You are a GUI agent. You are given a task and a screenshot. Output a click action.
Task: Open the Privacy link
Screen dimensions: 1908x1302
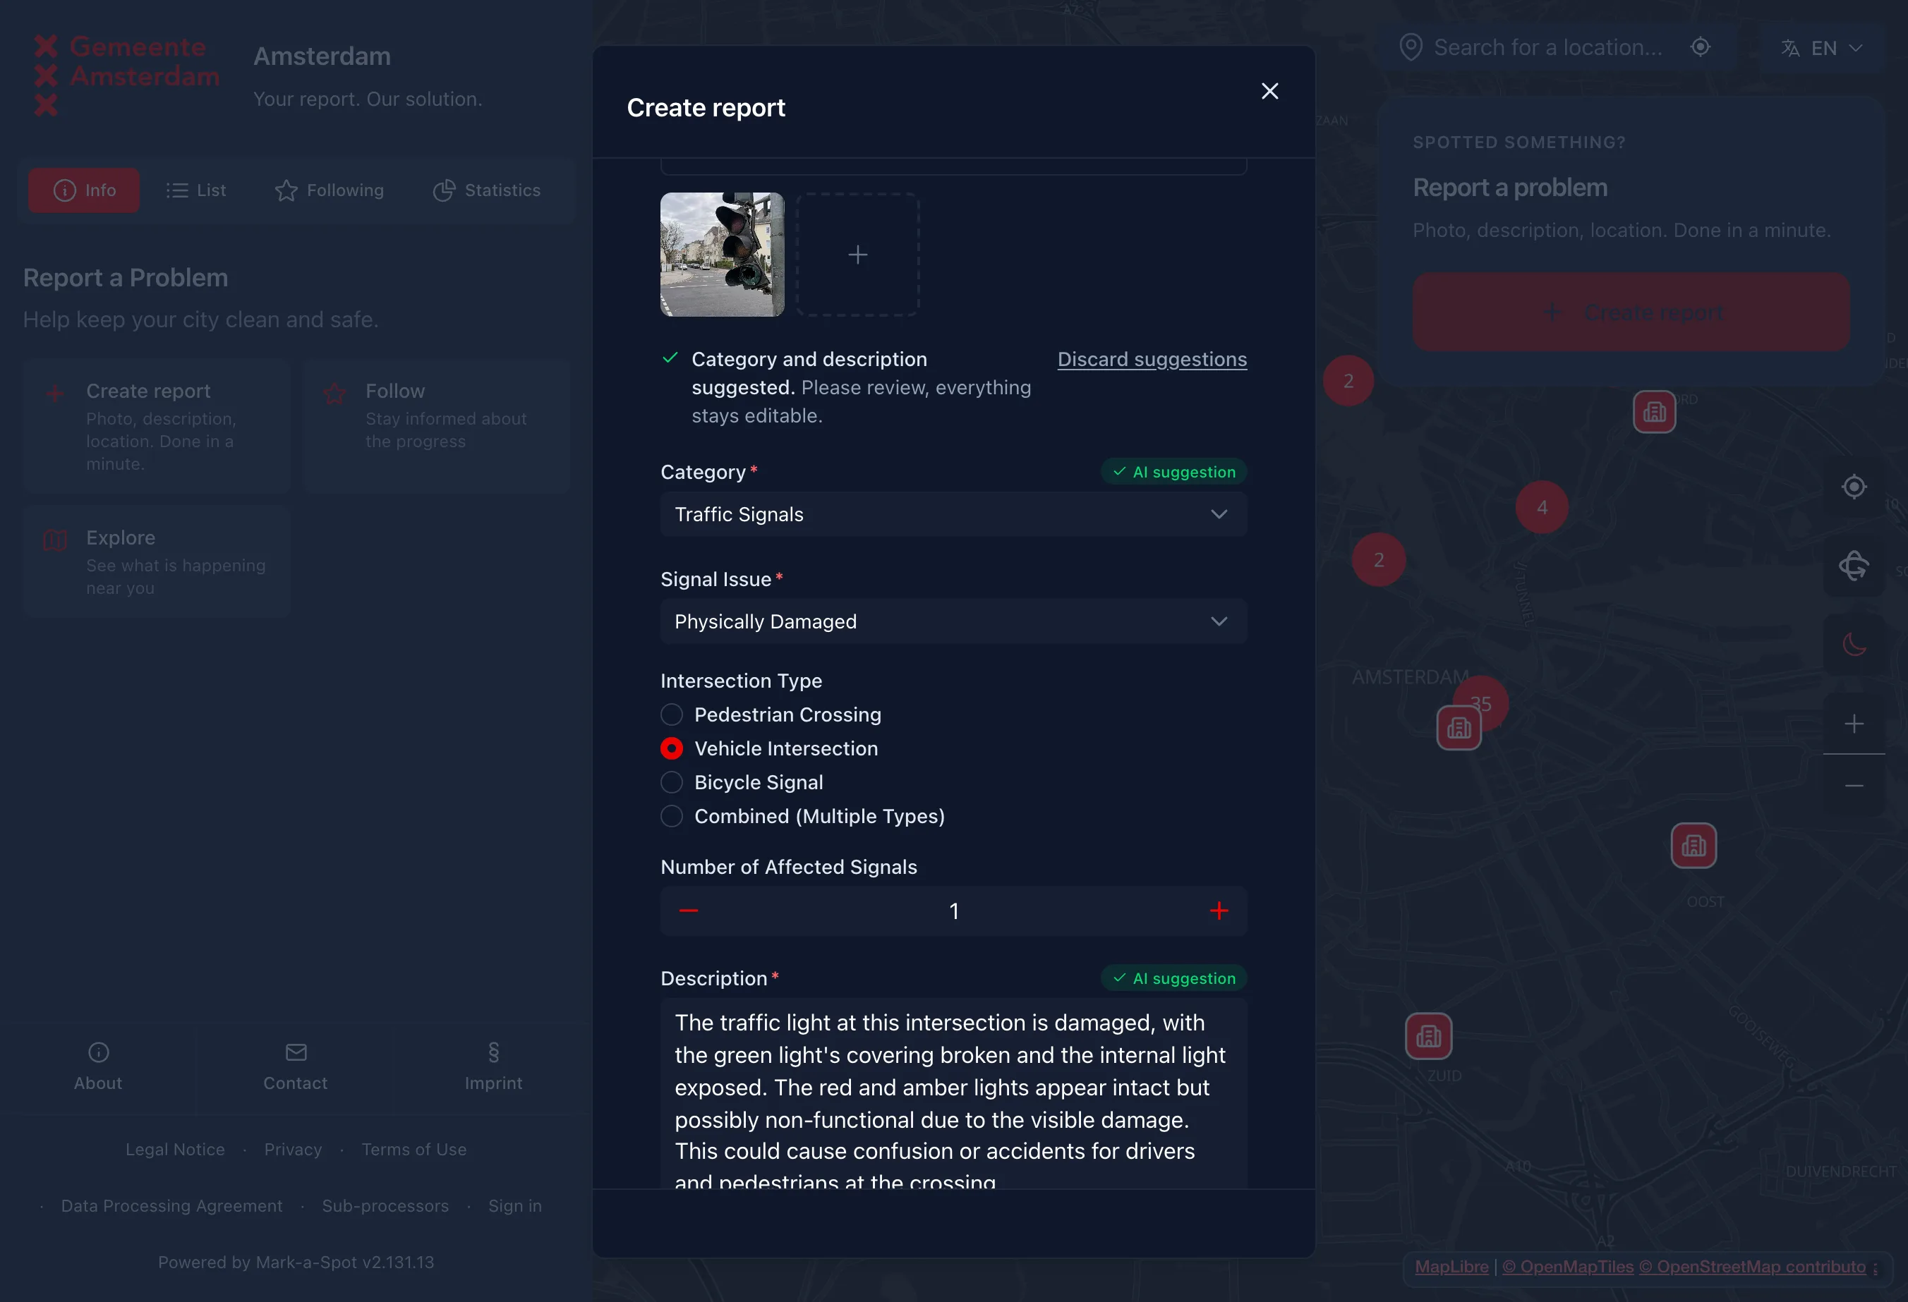click(x=293, y=1150)
